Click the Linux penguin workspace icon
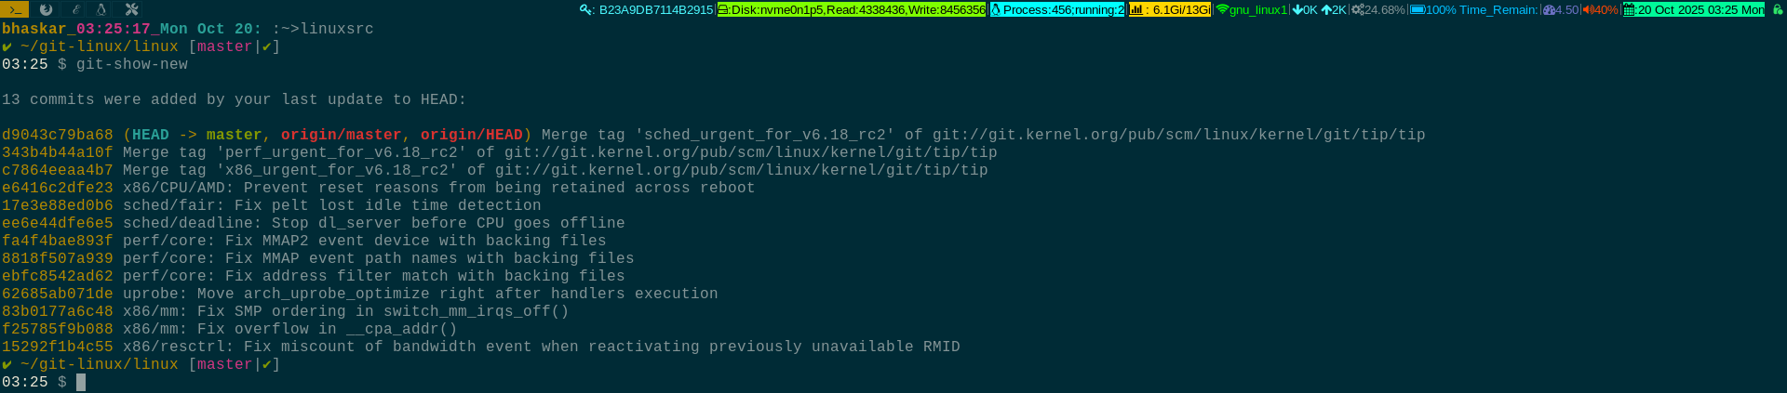Image resolution: width=1787 pixels, height=393 pixels. 101,9
